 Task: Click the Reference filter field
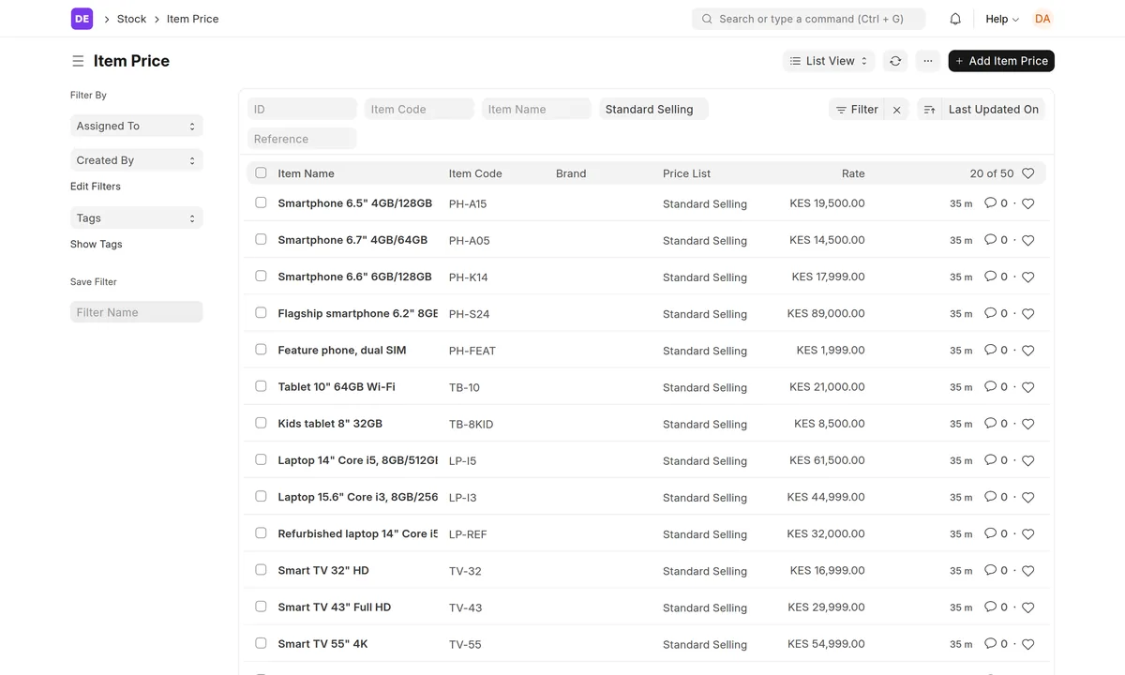[302, 139]
